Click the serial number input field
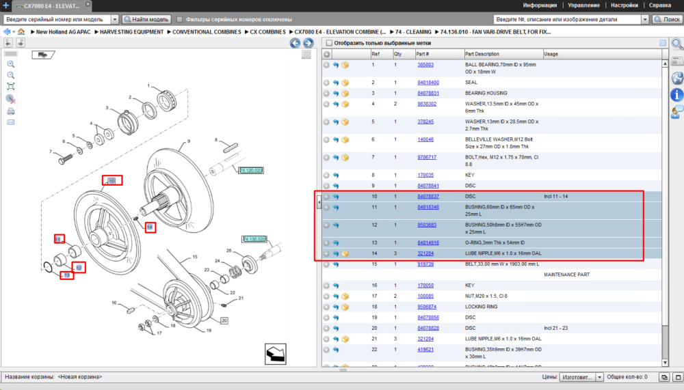The height and width of the screenshot is (390, 684). click(x=57, y=19)
